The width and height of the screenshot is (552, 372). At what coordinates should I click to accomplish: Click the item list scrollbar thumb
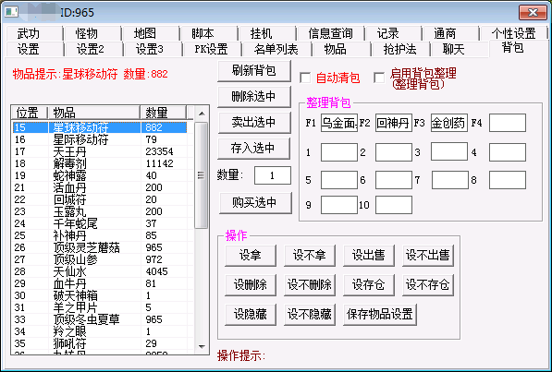[x=202, y=175]
